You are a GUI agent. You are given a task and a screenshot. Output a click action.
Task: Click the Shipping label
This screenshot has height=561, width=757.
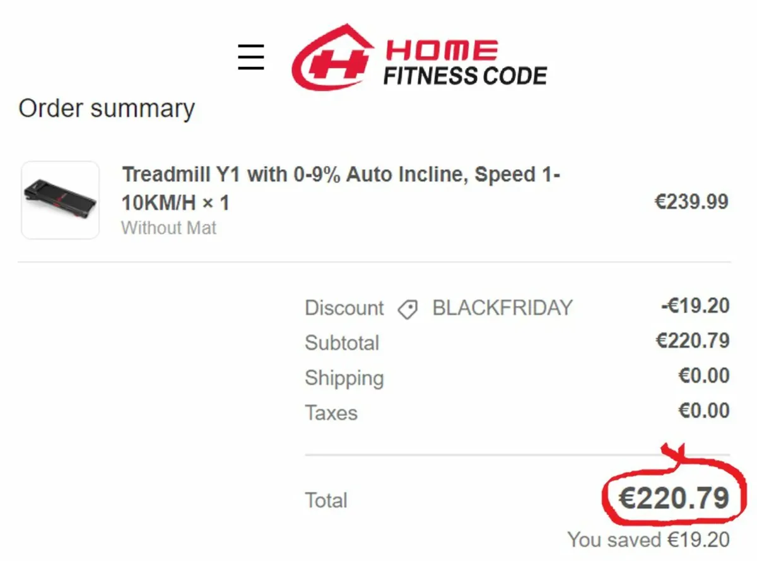click(x=344, y=378)
